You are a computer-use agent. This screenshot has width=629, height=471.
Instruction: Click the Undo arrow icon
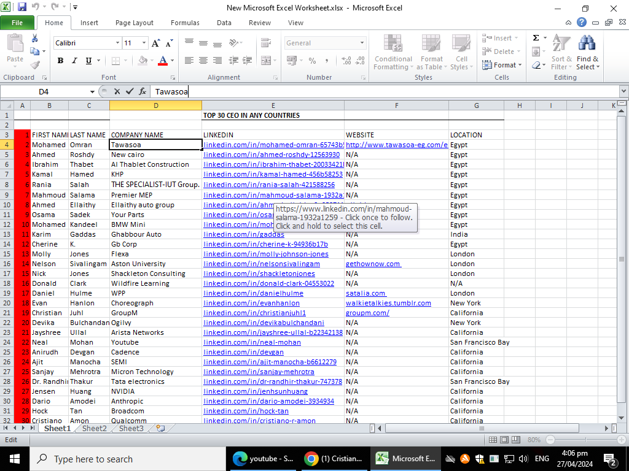[35, 7]
